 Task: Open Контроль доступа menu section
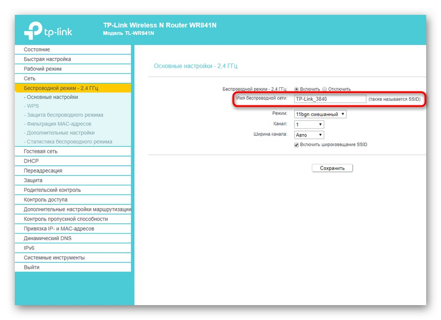(73, 200)
